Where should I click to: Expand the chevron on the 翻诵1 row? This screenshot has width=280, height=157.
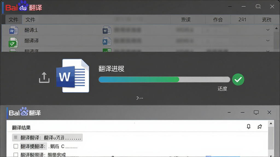(268, 30)
